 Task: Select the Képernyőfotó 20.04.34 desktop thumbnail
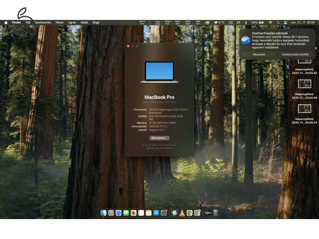[x=305, y=109]
